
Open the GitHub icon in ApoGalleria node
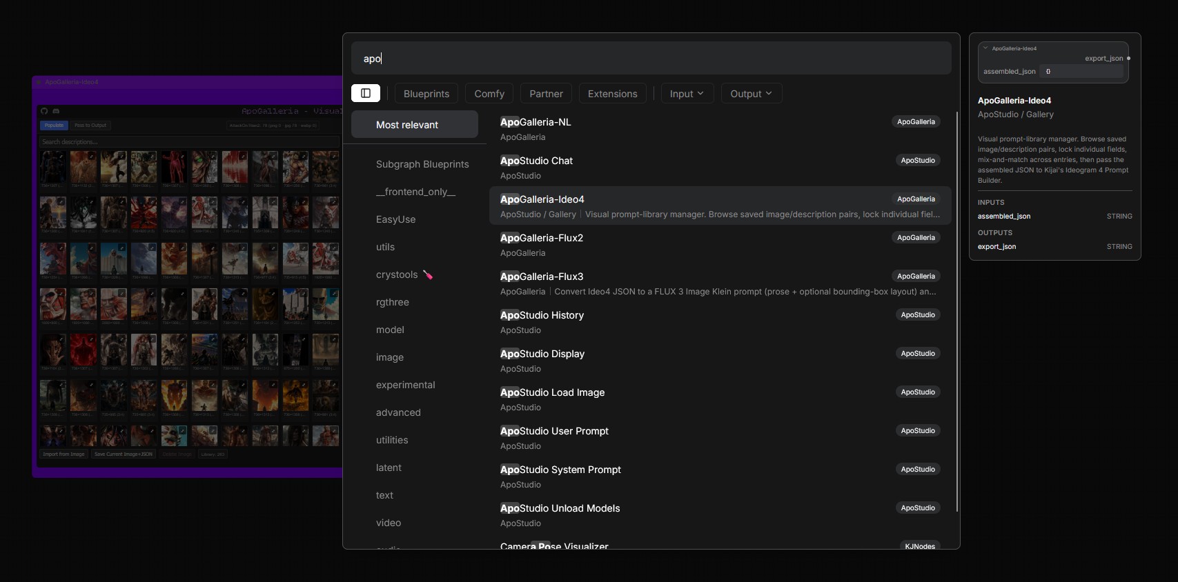tap(44, 111)
